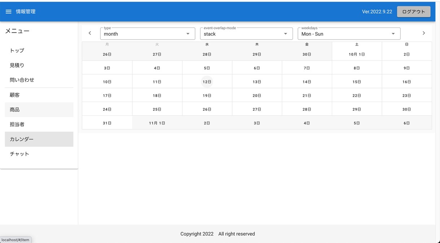Image resolution: width=440 pixels, height=243 pixels.
Task: Select 問い合わせ in the menu
Action: click(x=39, y=80)
